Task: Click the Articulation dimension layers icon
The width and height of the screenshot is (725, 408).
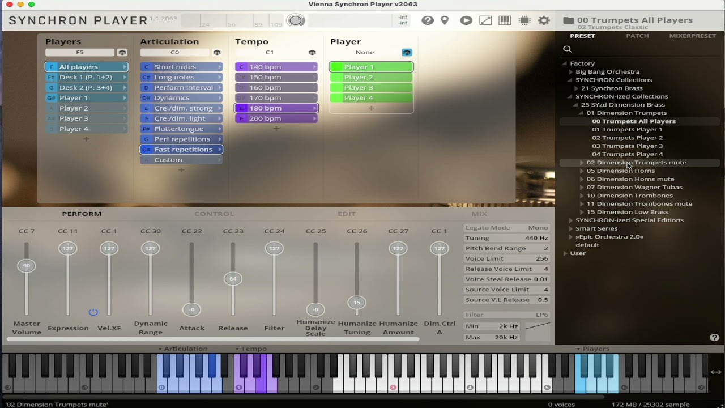Action: coord(216,53)
